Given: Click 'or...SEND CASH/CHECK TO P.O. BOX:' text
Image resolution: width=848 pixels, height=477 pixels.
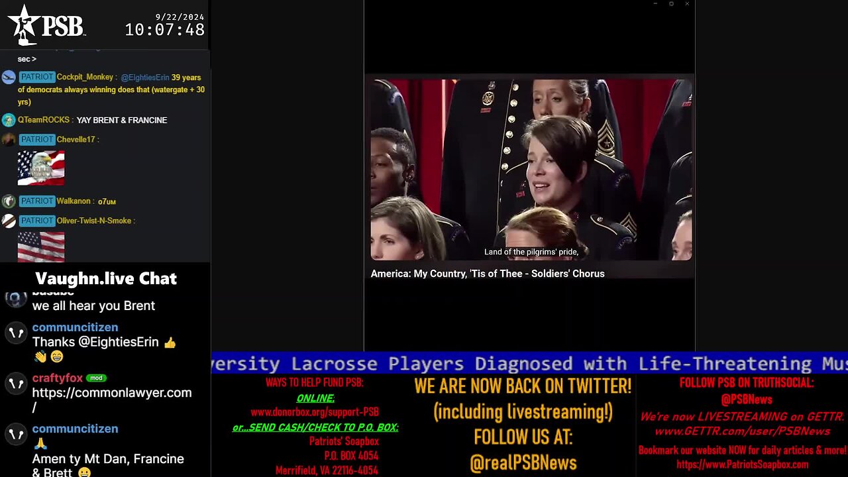Looking at the screenshot, I should pos(315,427).
